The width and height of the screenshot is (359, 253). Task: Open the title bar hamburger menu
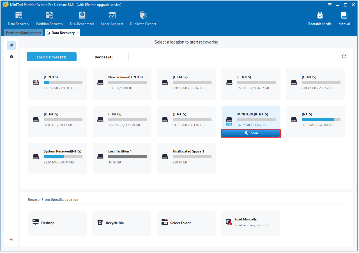(330, 5)
